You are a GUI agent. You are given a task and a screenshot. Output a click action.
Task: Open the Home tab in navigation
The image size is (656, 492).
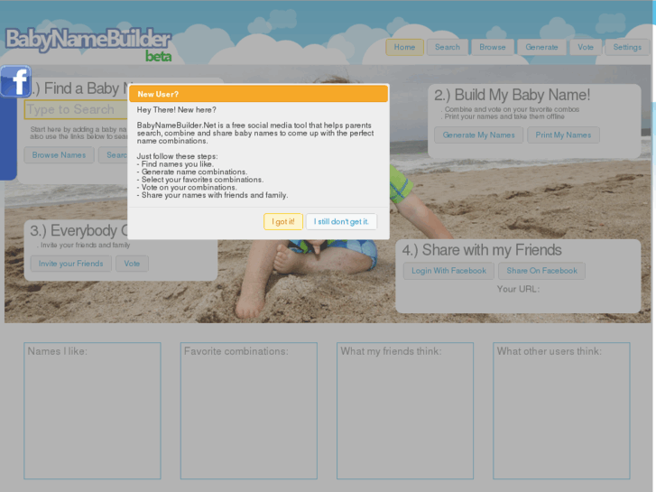pos(404,47)
